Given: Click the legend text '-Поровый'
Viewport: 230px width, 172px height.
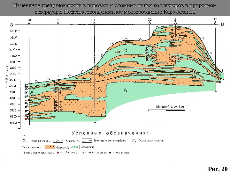Looking at the screenshot, I should 62,147.
